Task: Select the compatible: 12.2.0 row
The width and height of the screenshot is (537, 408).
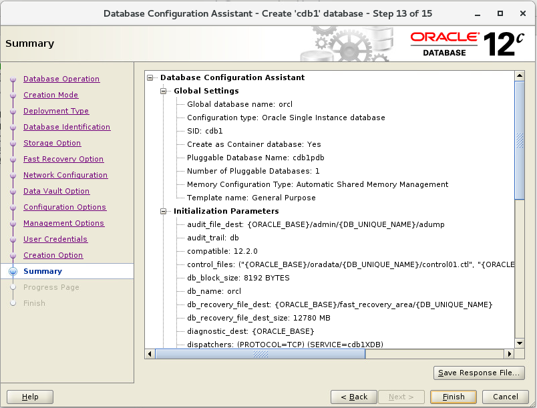Action: pos(222,251)
